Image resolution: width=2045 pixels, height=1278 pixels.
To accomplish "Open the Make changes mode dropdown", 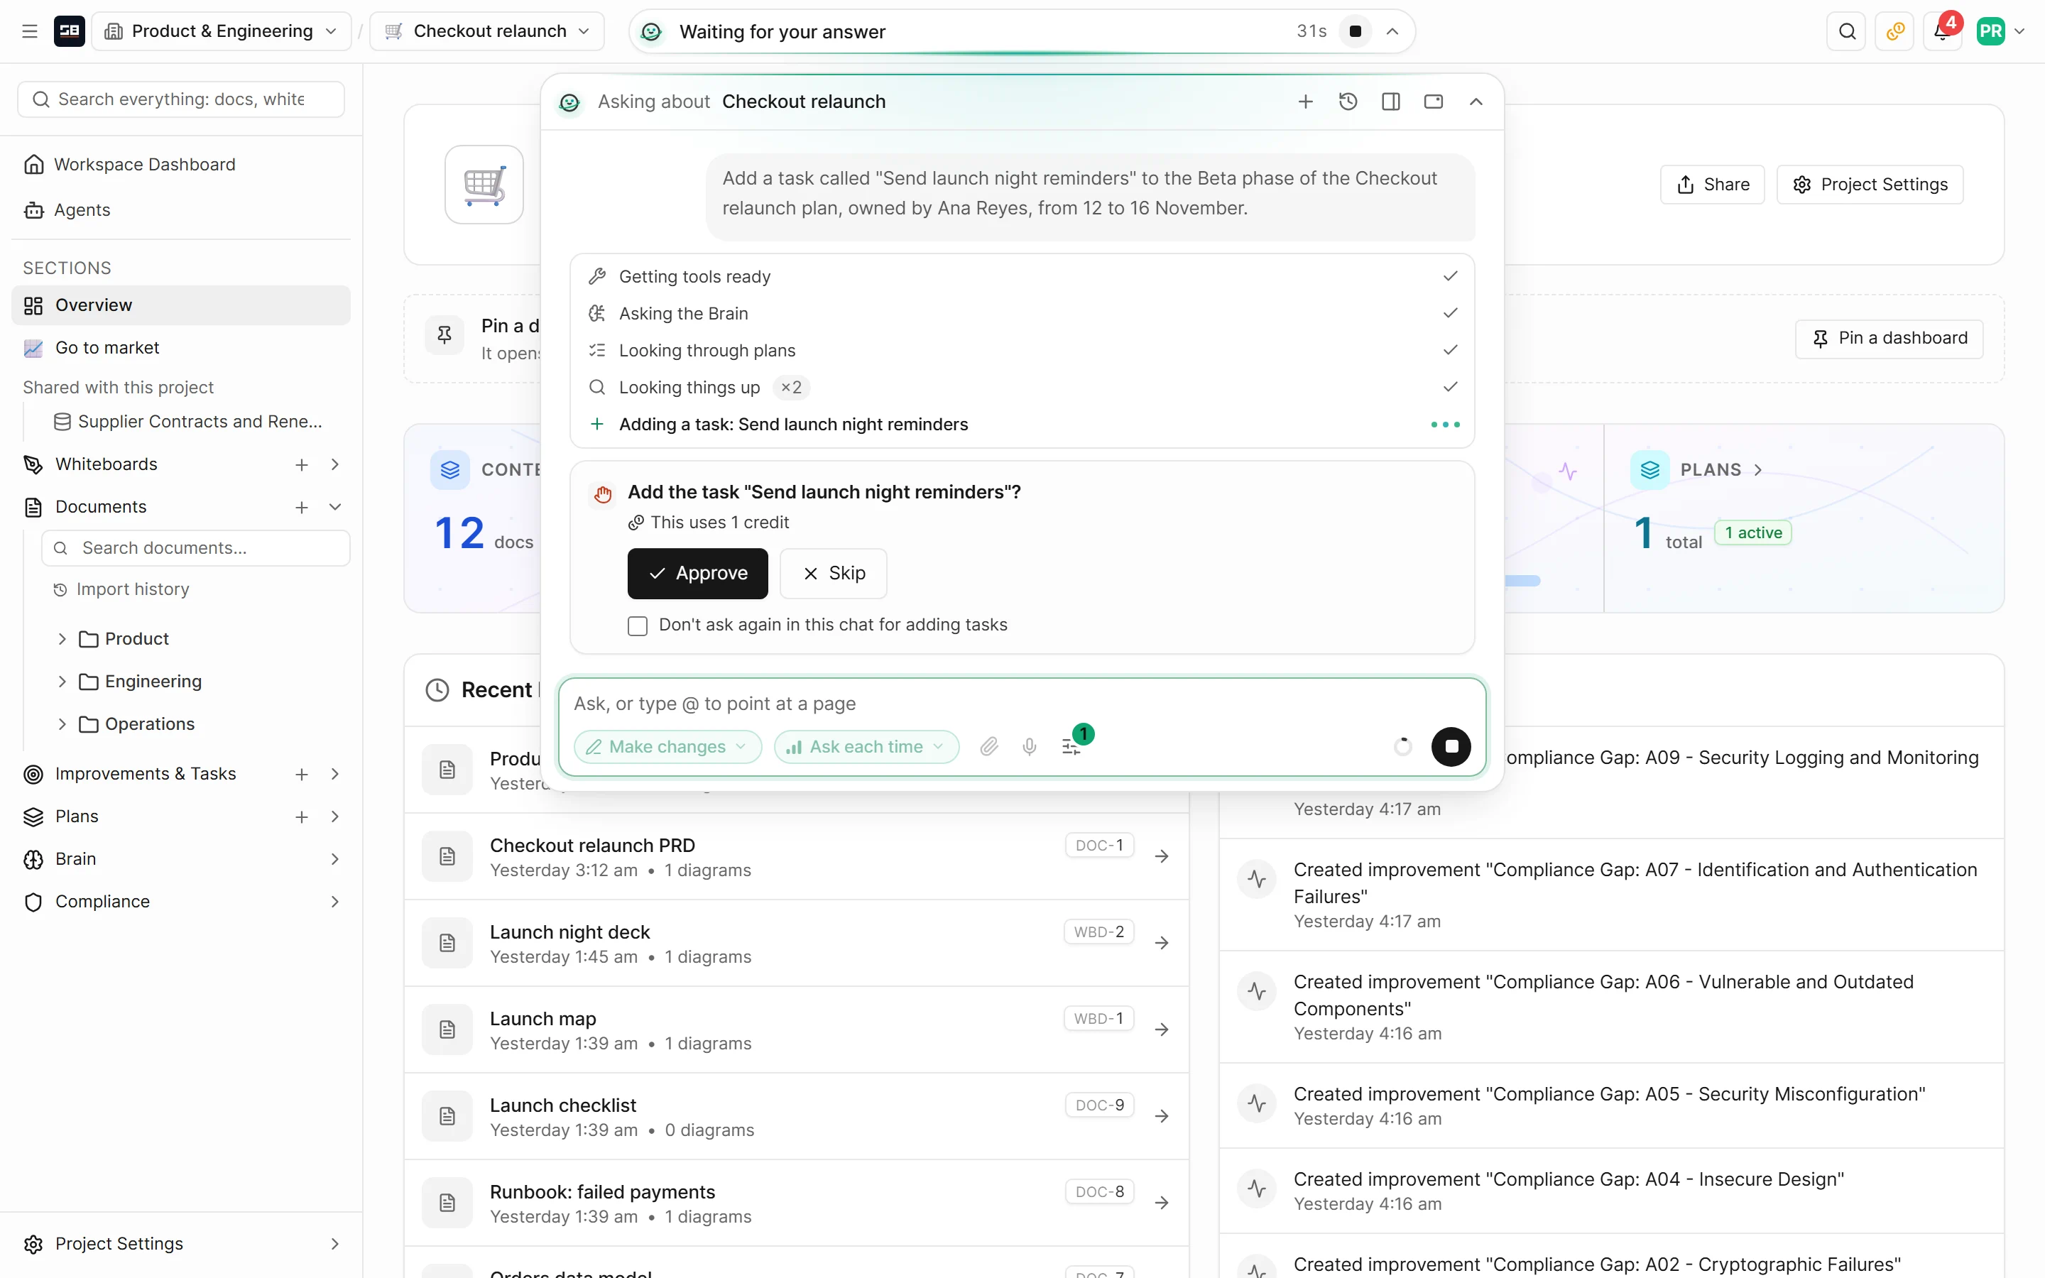I will coord(667,746).
